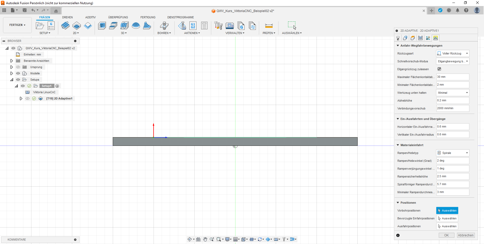Confirm the dialog with OK
The width and height of the screenshot is (484, 244).
pos(446,235)
